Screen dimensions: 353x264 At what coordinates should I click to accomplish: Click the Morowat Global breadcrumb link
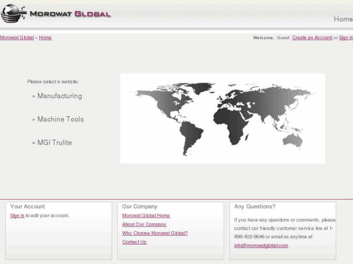17,38
